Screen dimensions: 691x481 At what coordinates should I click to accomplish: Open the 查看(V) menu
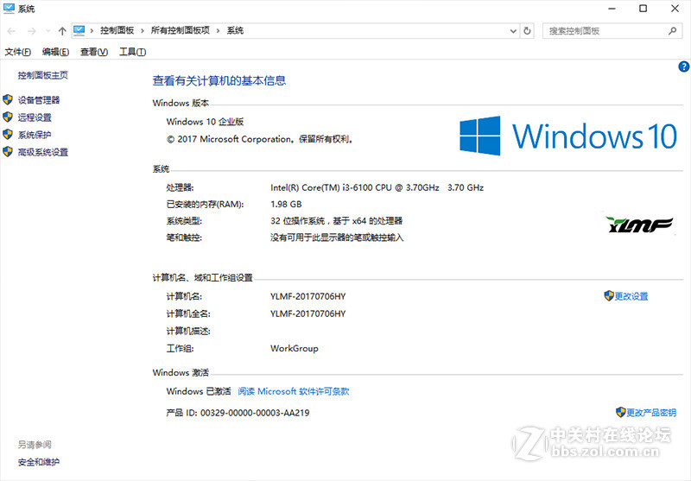tap(94, 52)
